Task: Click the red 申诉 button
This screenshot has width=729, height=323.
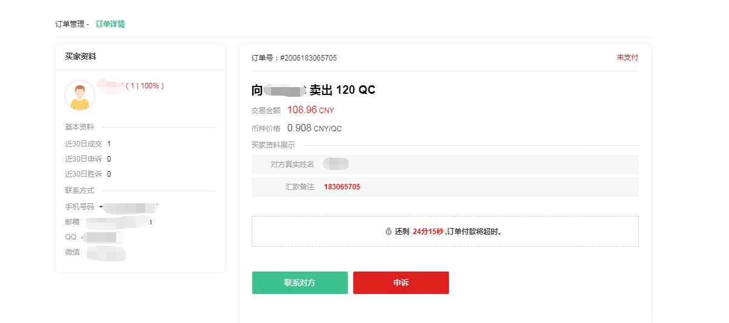Action: click(x=401, y=282)
